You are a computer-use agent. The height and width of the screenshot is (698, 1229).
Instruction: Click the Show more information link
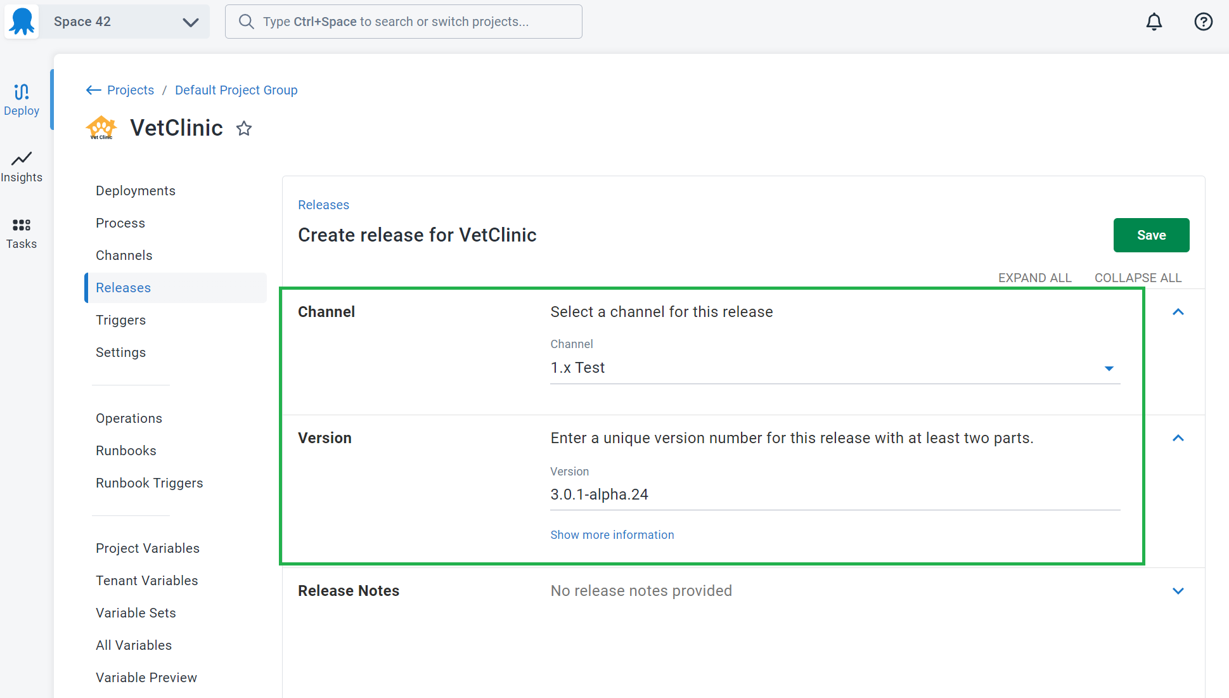[x=612, y=535]
